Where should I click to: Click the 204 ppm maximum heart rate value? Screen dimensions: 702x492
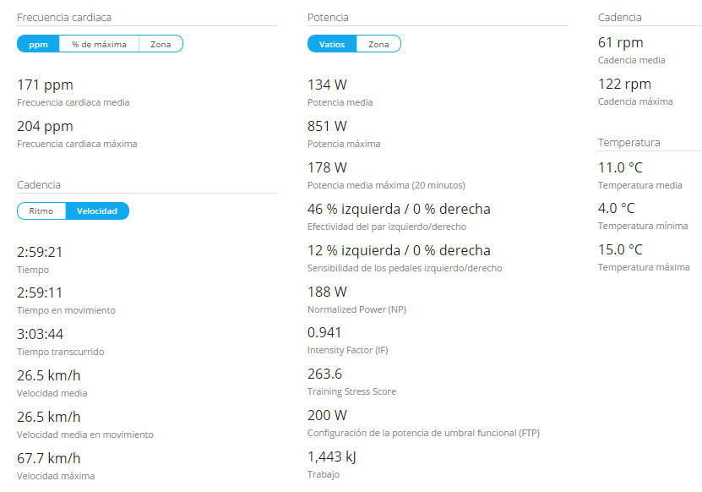[x=45, y=126]
